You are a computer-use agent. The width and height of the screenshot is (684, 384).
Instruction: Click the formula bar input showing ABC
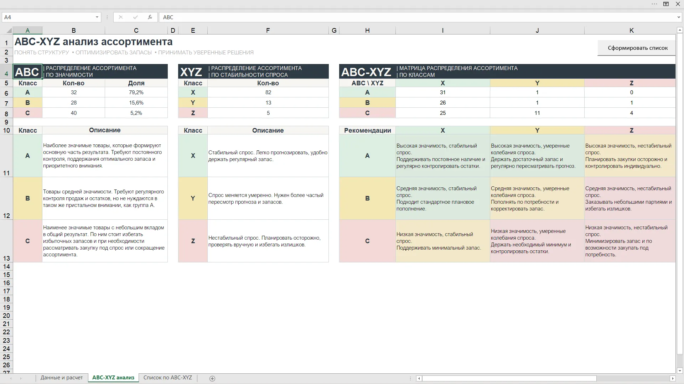pyautogui.click(x=417, y=17)
